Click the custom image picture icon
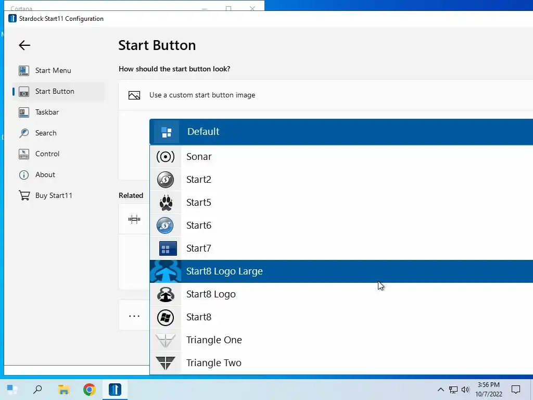Image resolution: width=533 pixels, height=400 pixels. pos(134,95)
